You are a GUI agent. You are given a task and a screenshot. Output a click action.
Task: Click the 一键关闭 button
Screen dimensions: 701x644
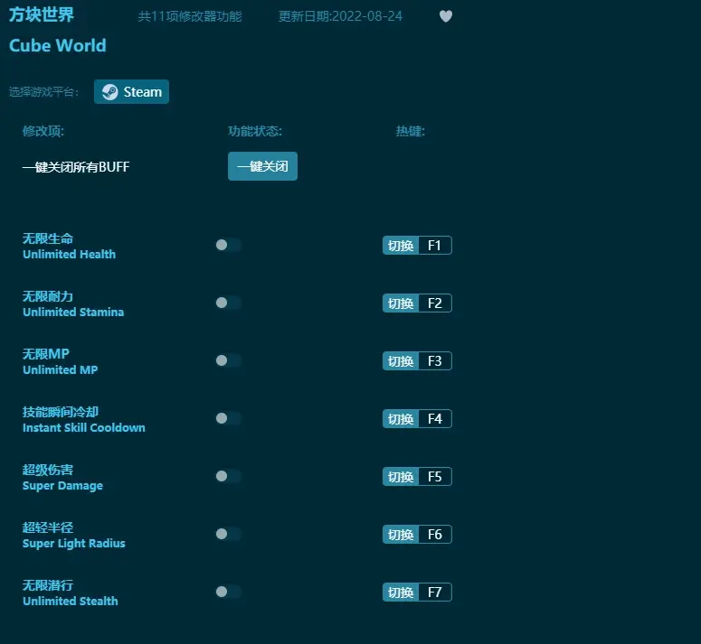tap(262, 166)
